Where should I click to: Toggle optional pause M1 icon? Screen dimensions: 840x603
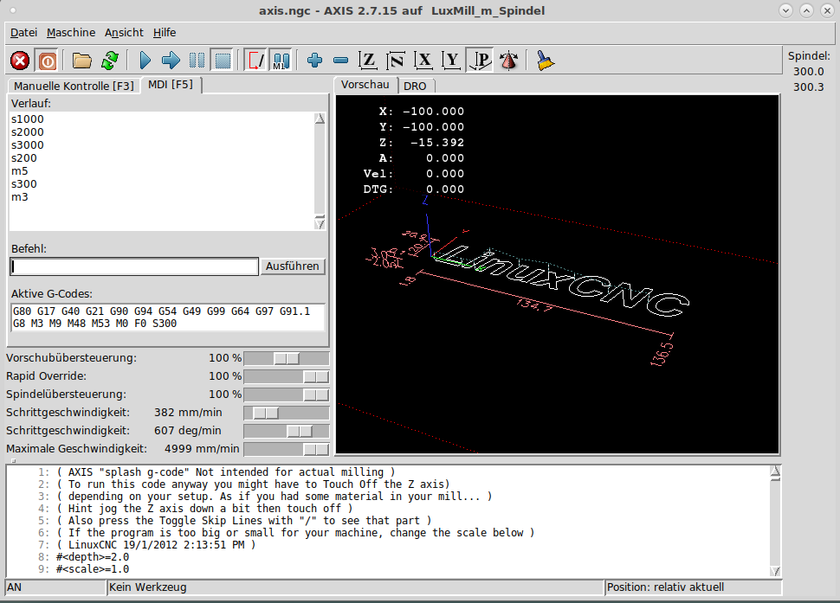click(x=281, y=61)
